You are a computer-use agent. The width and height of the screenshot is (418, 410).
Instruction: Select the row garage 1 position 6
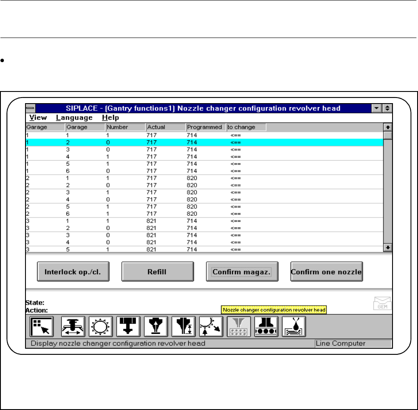[205, 171]
